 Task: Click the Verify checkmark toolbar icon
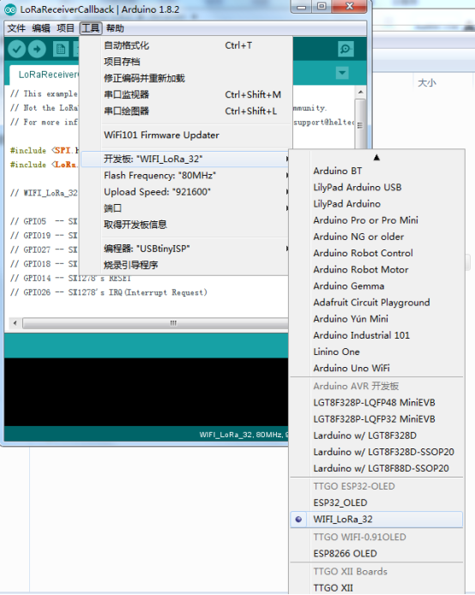16,49
